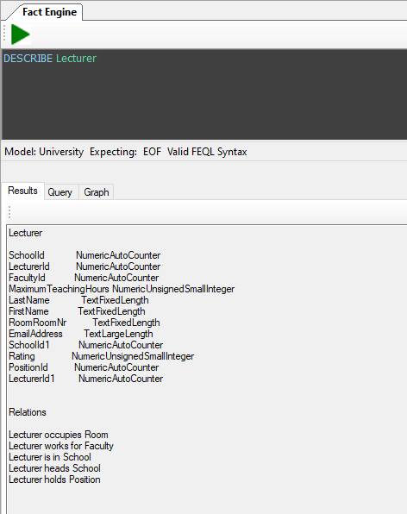Click the EmailAddress field row
The height and width of the screenshot is (514, 407).
(80, 334)
